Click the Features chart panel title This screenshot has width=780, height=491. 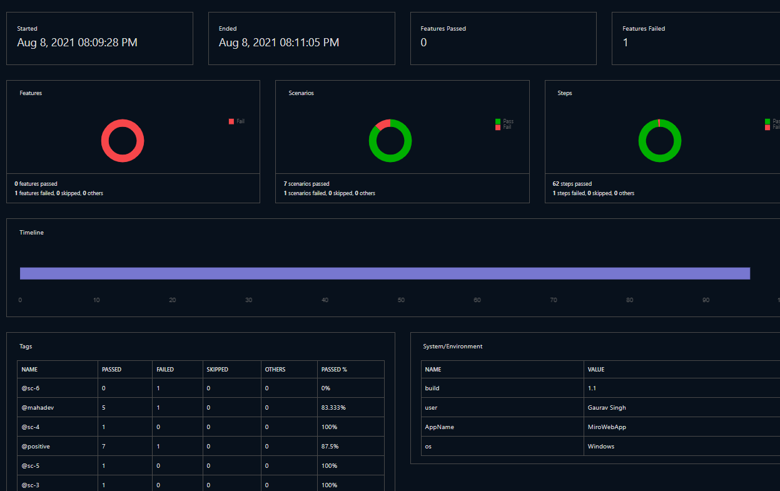pyautogui.click(x=31, y=93)
